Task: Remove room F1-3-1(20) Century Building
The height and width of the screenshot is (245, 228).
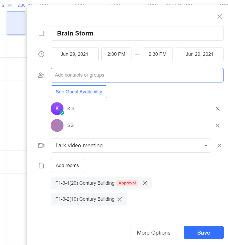Action: [145, 183]
